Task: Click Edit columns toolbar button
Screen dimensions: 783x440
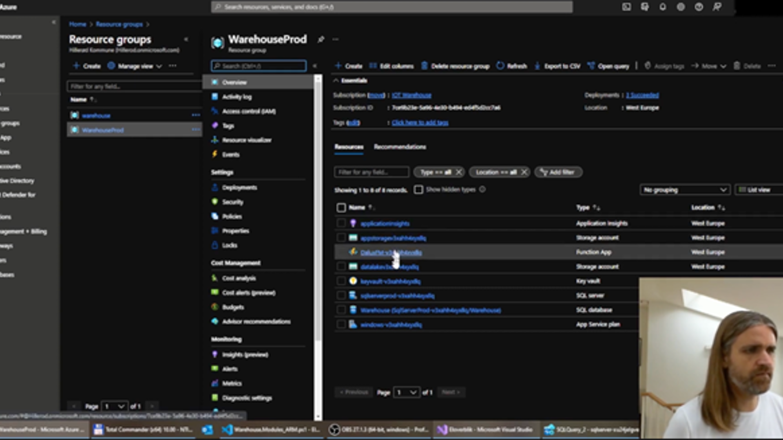Action: point(391,66)
